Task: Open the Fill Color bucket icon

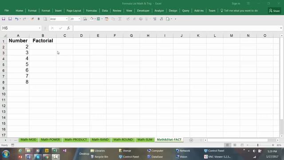Action: pos(92,19)
